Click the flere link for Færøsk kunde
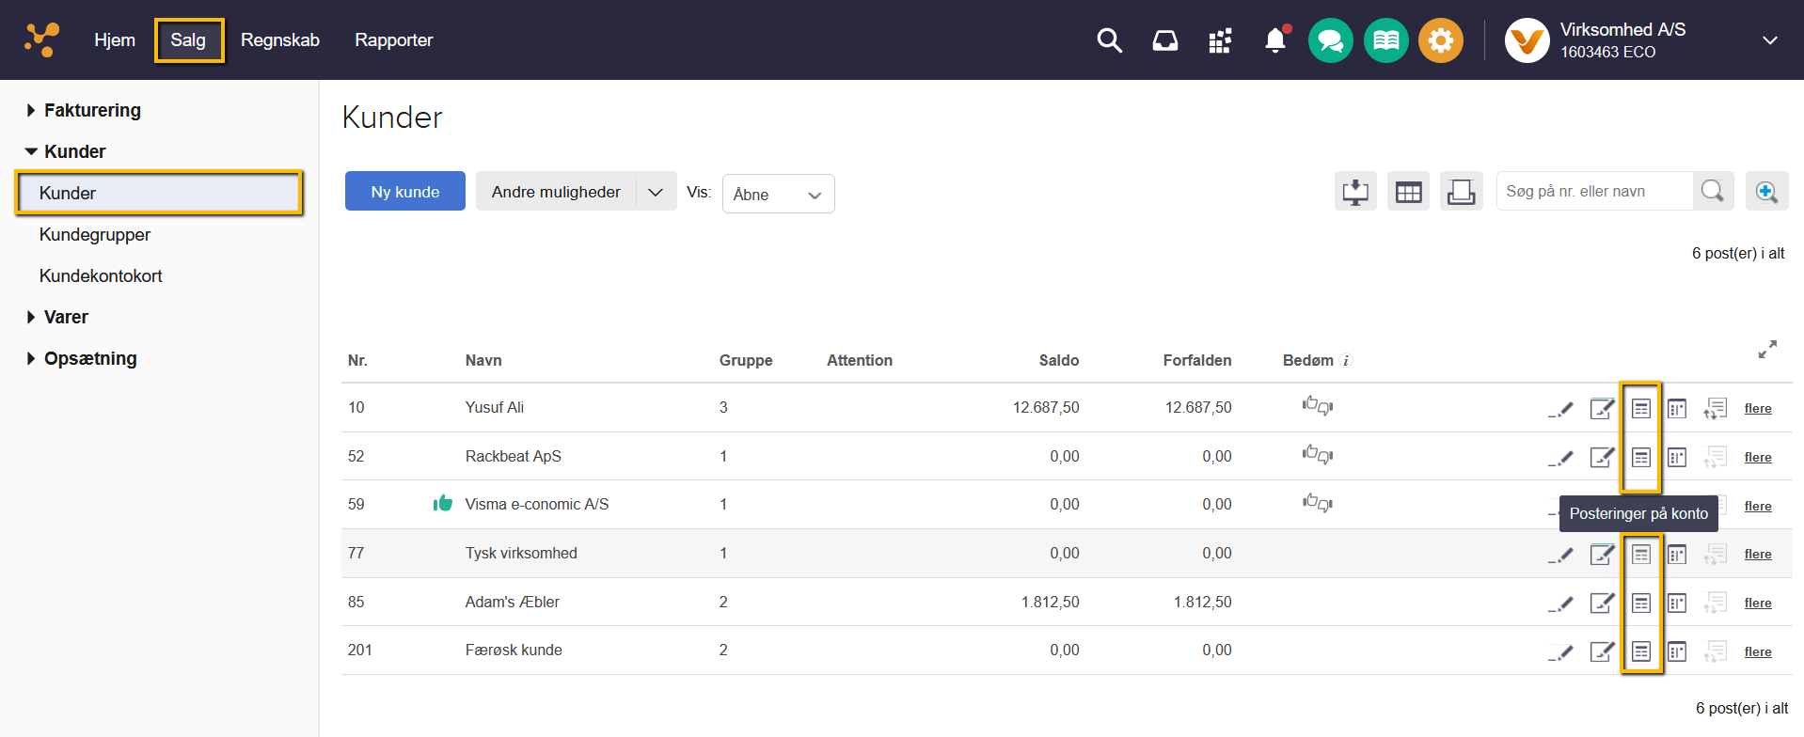This screenshot has height=737, width=1804. pos(1757,651)
